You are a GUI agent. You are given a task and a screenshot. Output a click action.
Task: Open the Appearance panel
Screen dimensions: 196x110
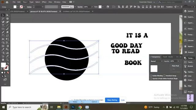point(189,46)
